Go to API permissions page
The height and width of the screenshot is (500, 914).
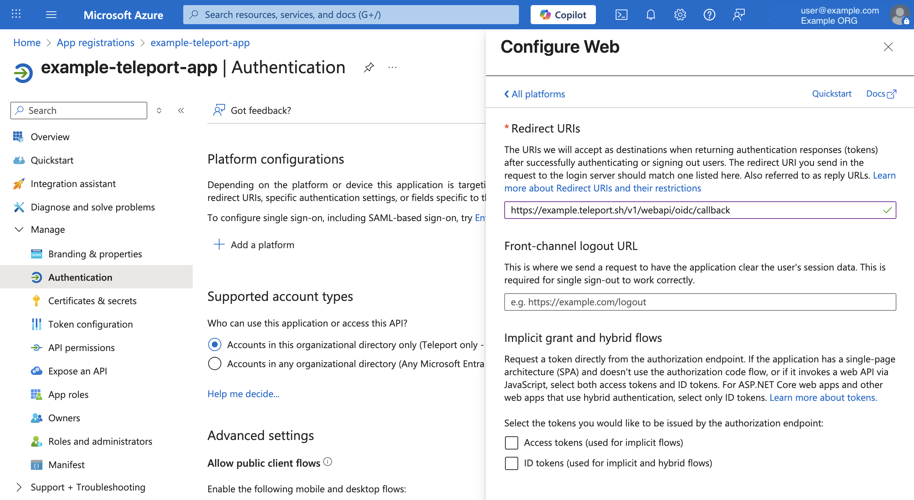point(81,348)
